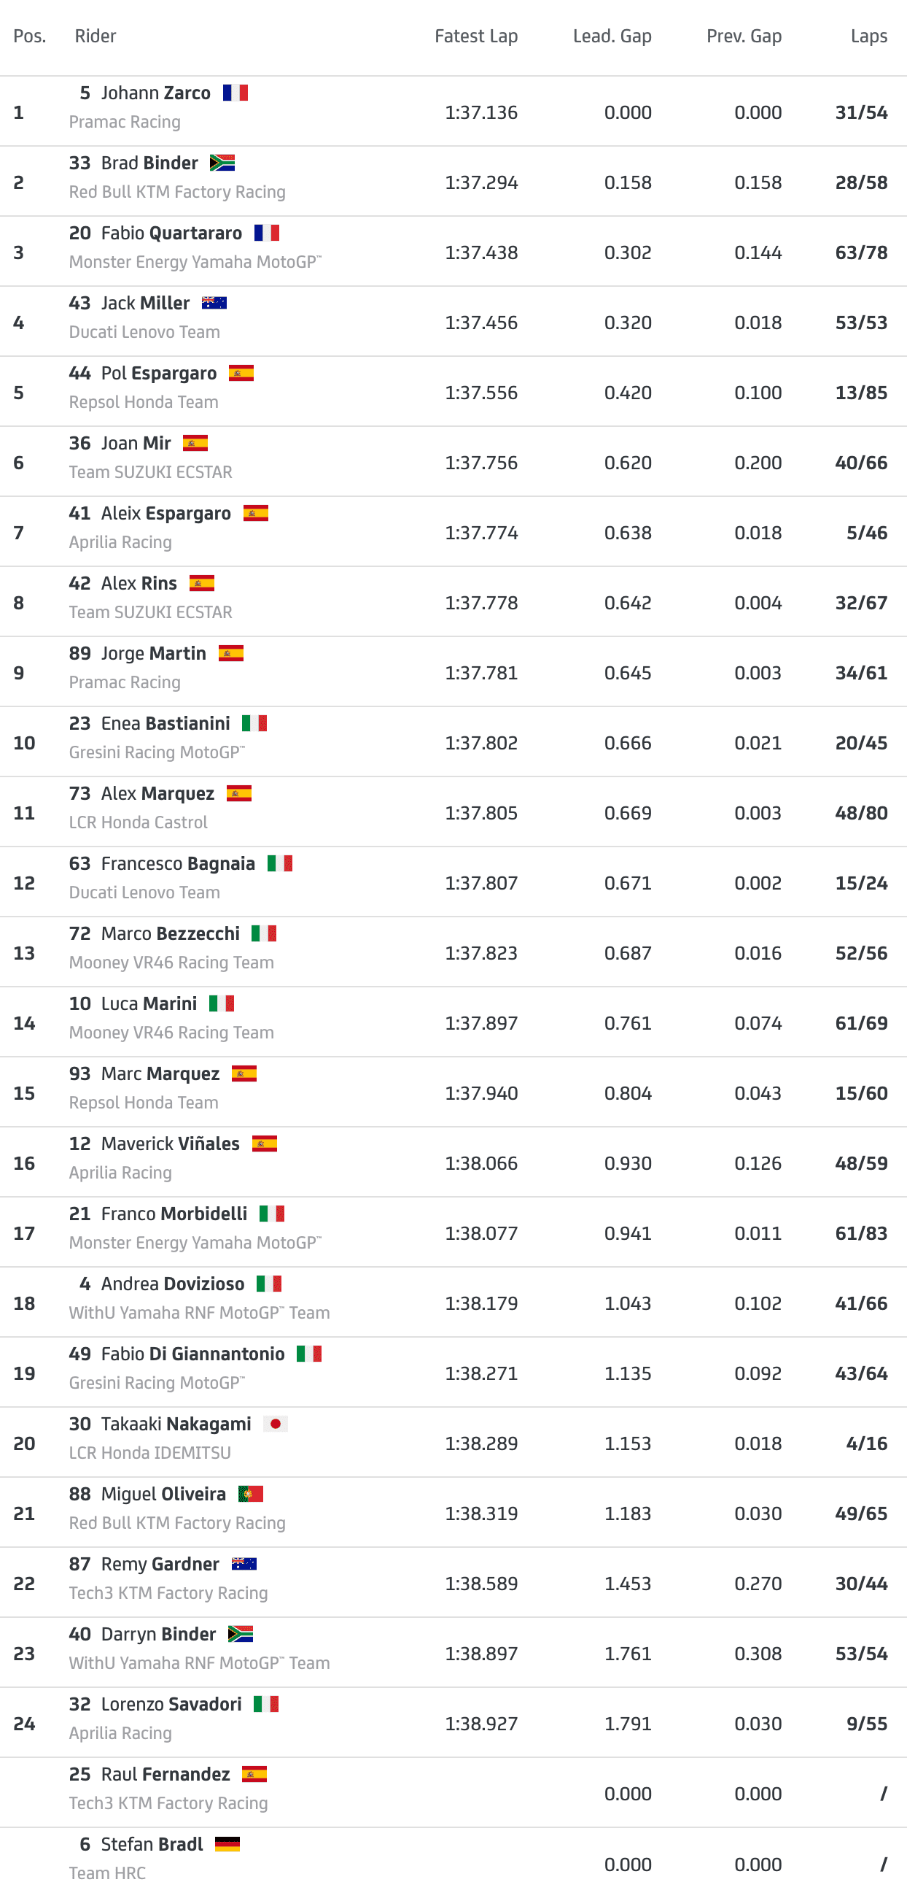
Task: Click the Italian flag beside Francesco Bagnaia
Action: tap(280, 863)
